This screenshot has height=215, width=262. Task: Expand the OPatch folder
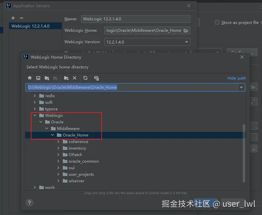[58, 155]
